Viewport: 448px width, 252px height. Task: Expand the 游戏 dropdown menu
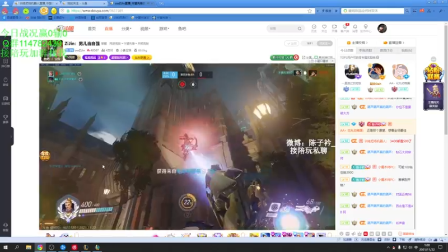pyautogui.click(x=164, y=29)
